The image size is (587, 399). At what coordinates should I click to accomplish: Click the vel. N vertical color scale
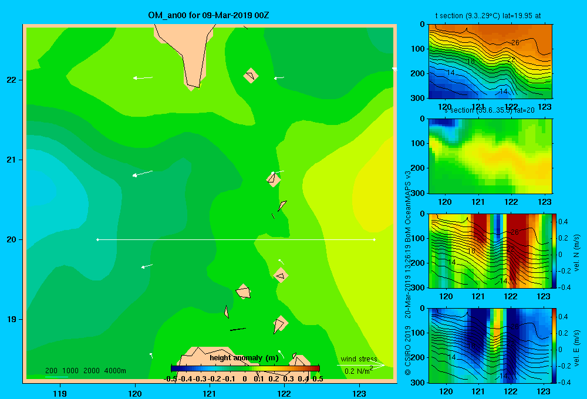tap(555, 251)
